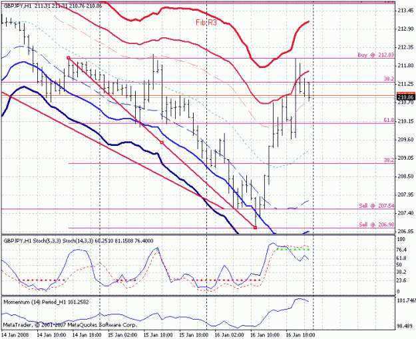Image resolution: width=416 pixels, height=339 pixels.
Task: Select the red trendline anchor on the Sell 206.98 line
Action: [x=255, y=228]
